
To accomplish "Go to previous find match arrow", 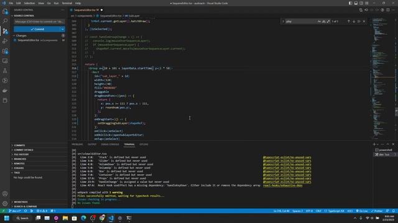I will pyautogui.click(x=348, y=22).
